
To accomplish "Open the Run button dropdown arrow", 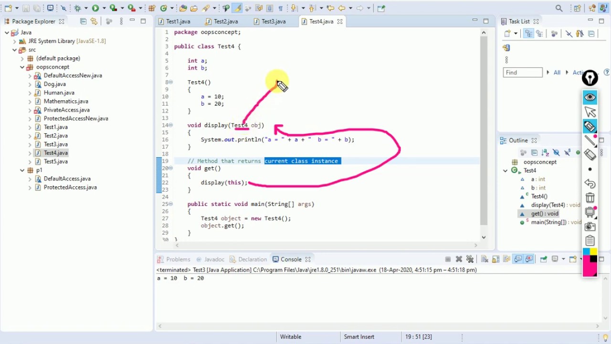I will [x=104, y=8].
